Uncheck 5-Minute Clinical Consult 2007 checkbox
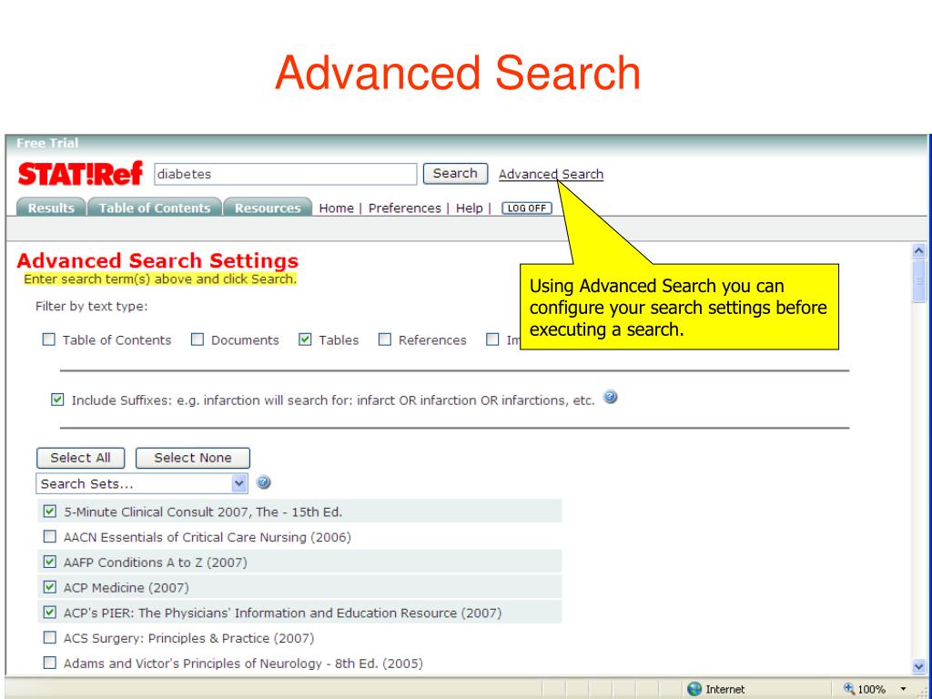 click(50, 512)
